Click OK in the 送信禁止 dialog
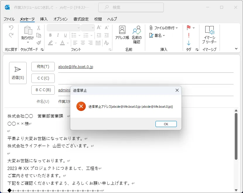 click(166, 124)
